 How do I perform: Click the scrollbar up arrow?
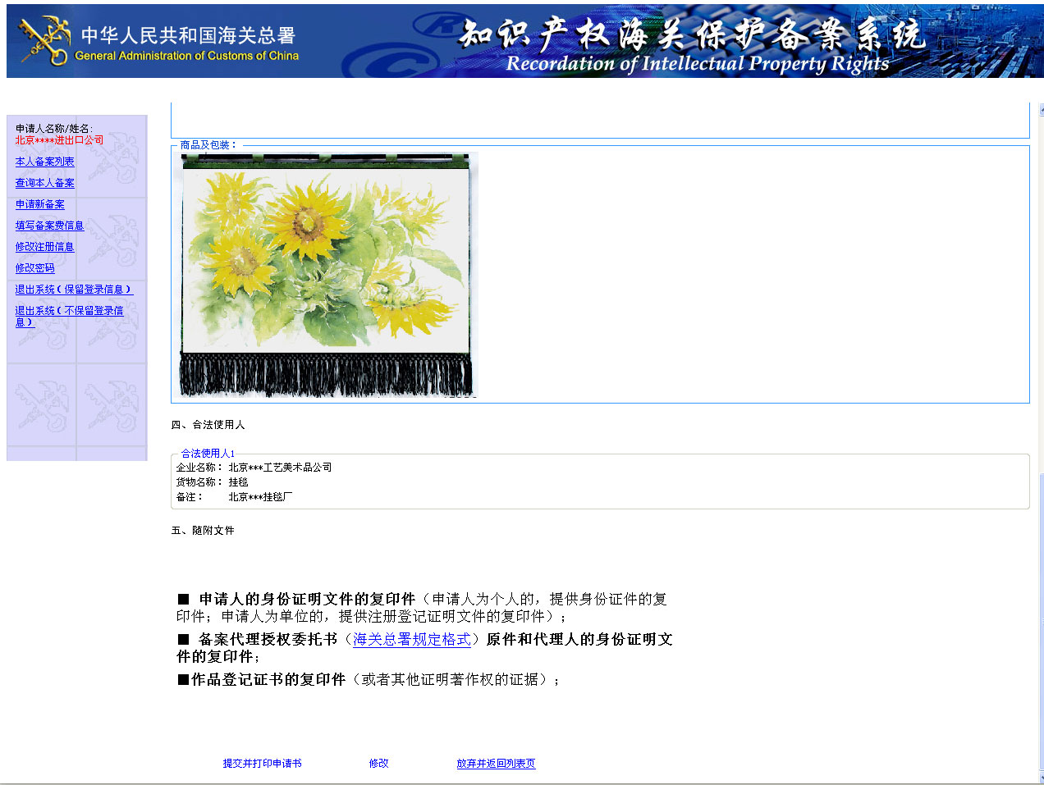click(1040, 110)
